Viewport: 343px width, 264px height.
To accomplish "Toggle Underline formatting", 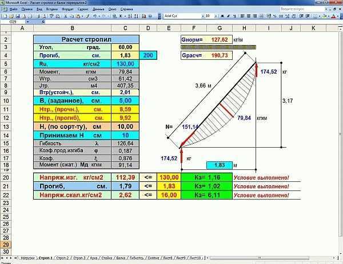I will pyautogui.click(x=234, y=16).
